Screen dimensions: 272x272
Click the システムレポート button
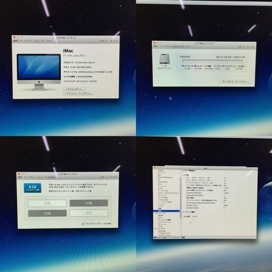(74, 89)
